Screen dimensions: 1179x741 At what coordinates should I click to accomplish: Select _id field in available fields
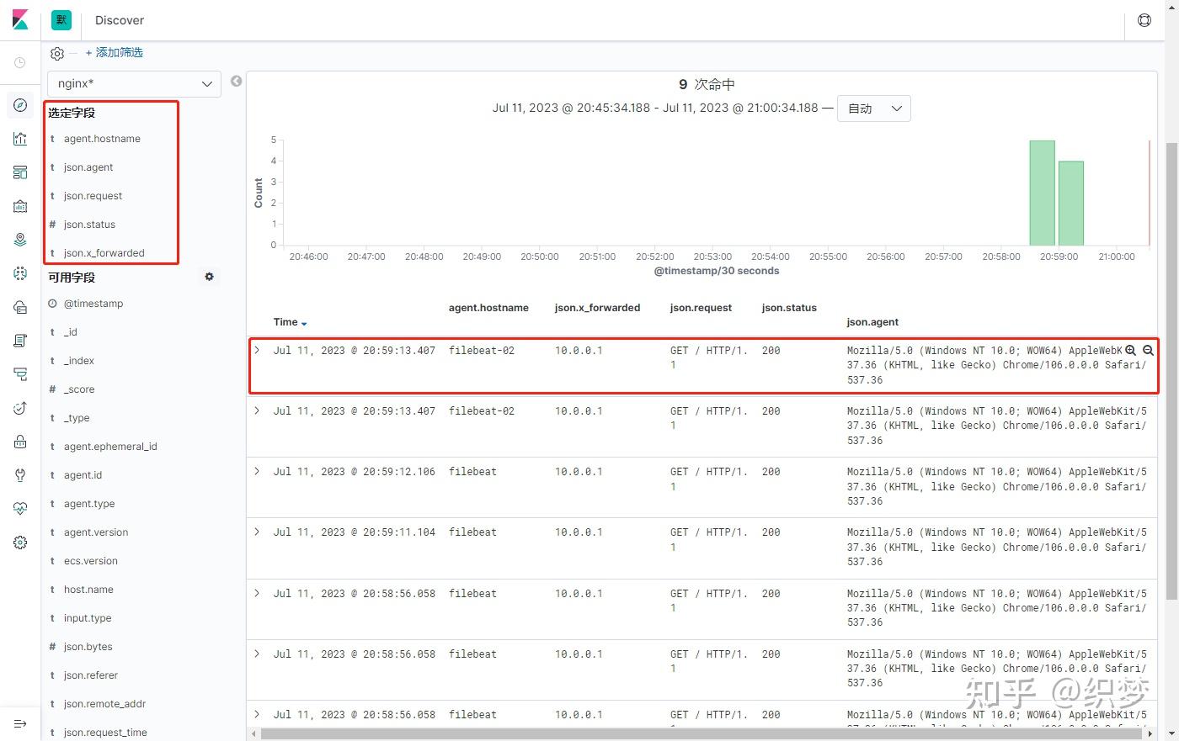pos(70,332)
